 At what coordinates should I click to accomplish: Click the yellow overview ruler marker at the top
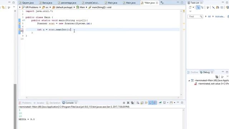tap(184, 11)
